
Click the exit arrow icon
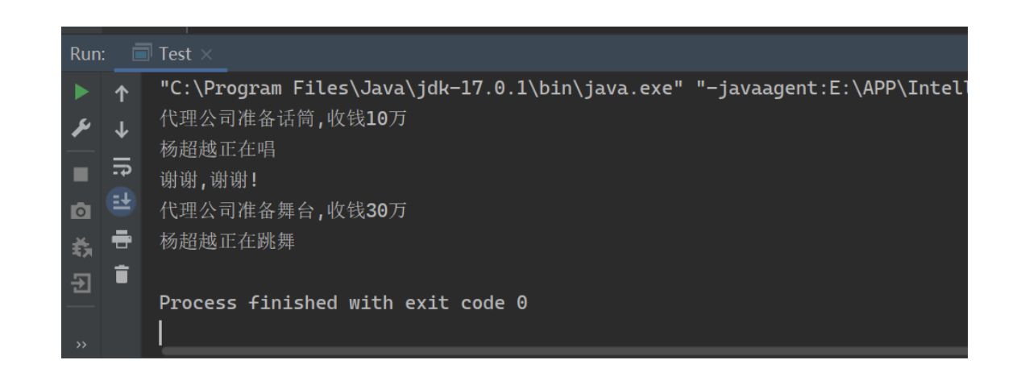click(81, 282)
